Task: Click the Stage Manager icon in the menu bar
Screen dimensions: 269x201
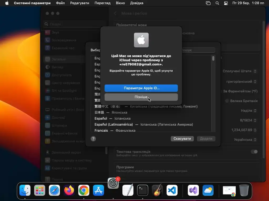Action: click(x=208, y=3)
